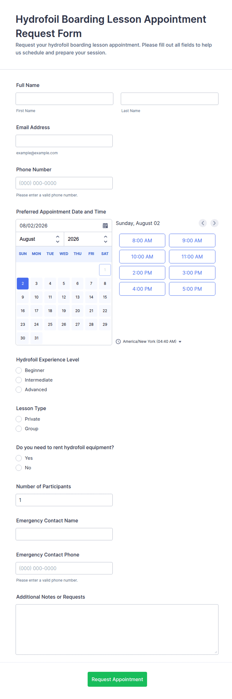Screen dimensions: 232x699
Task: Click the First Name input field
Action: coord(64,99)
